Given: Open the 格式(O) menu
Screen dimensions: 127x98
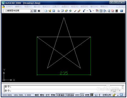Looking at the screenshot, I should pos(46,6).
